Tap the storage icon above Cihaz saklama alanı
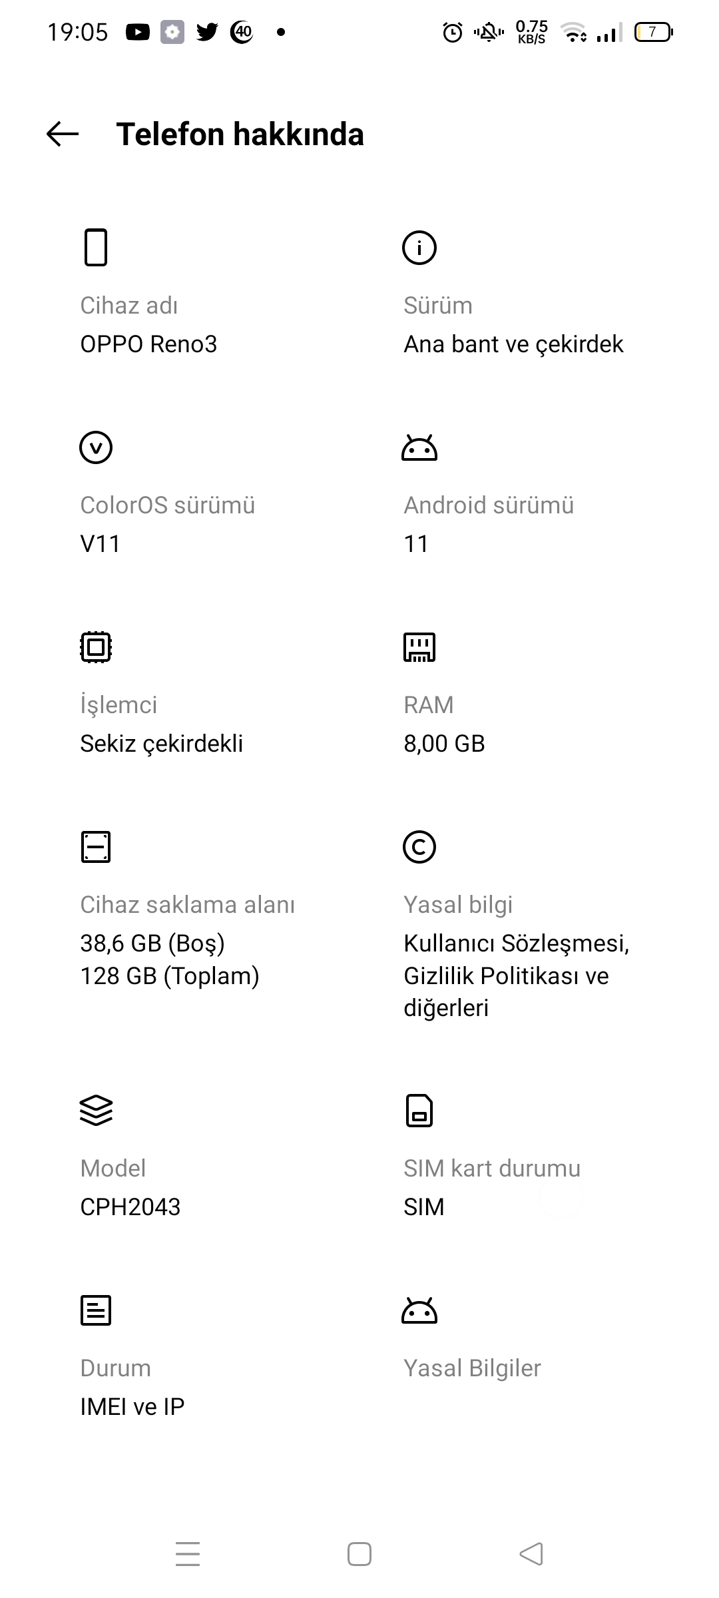Image resolution: width=719 pixels, height=1598 pixels. 96,847
